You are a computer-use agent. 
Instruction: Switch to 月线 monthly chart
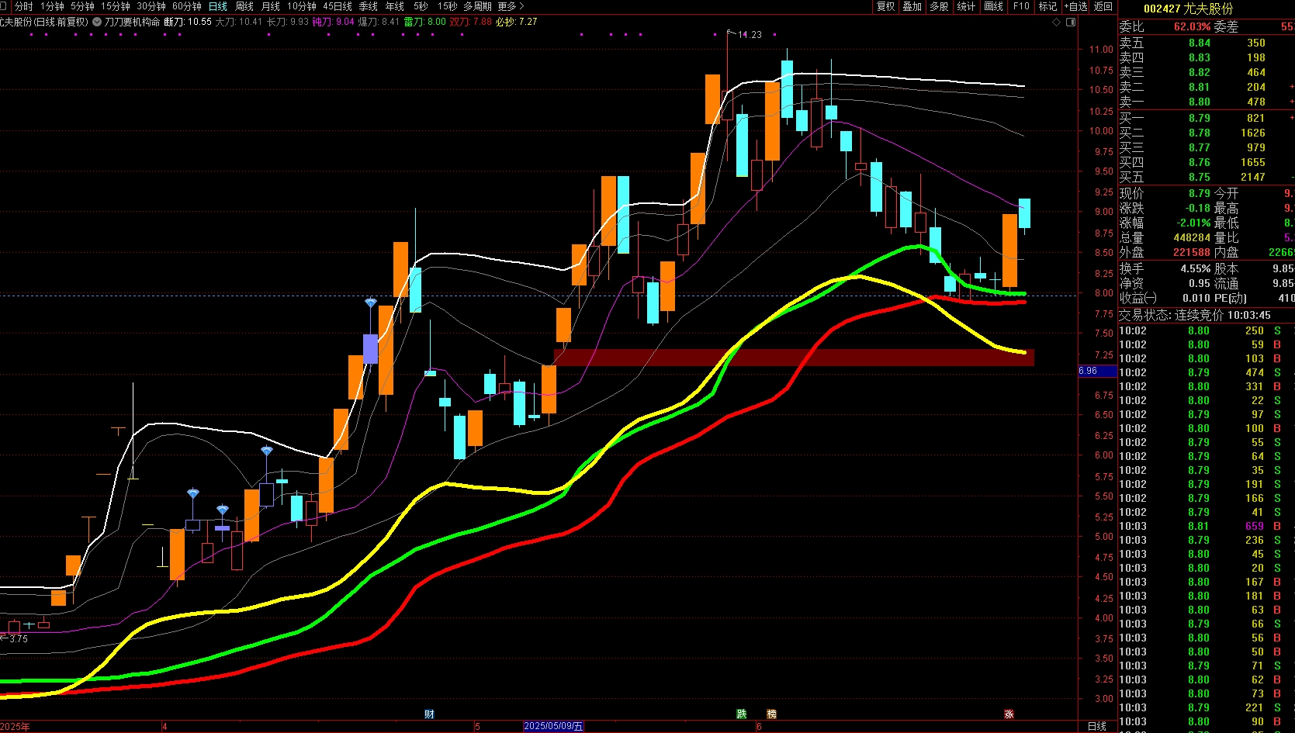point(271,6)
